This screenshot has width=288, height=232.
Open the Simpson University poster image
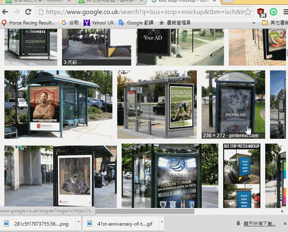(x=58, y=104)
